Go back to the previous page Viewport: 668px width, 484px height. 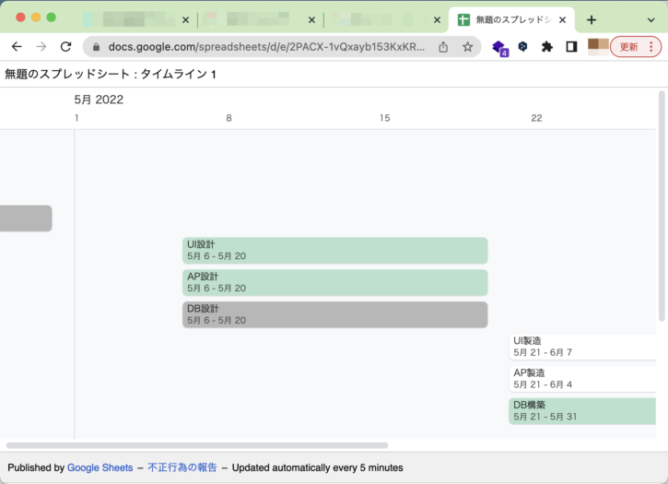point(17,46)
